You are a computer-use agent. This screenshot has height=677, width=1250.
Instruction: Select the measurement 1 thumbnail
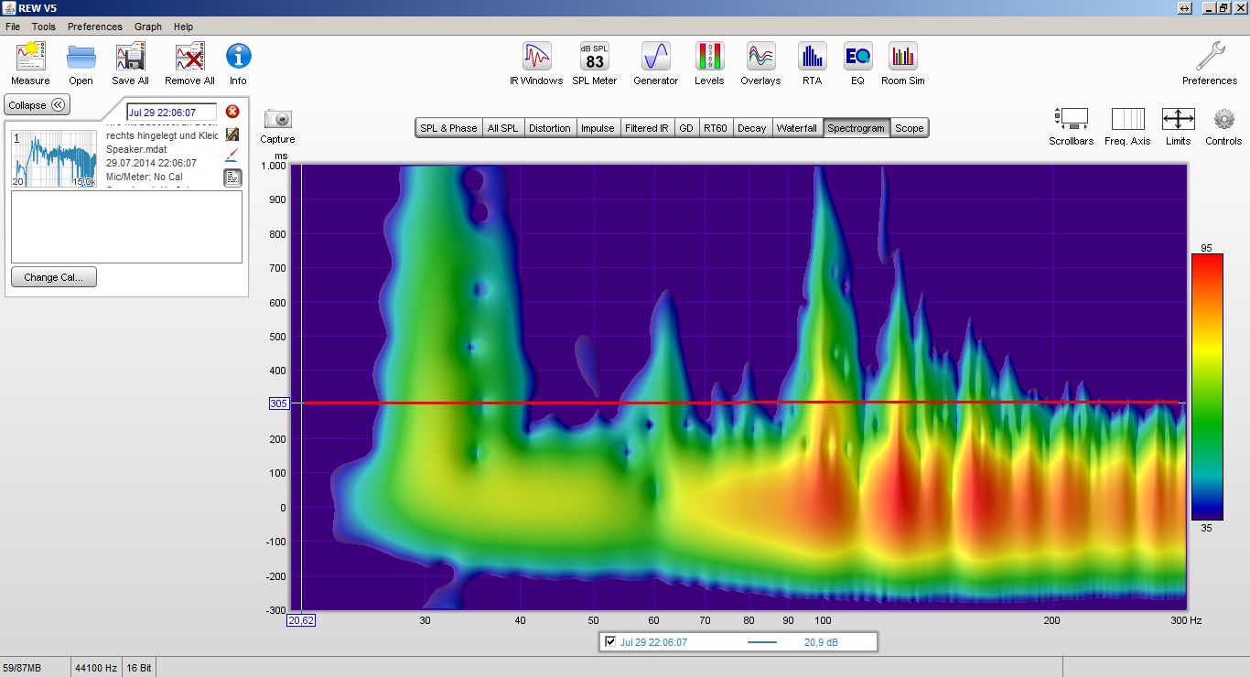tap(54, 158)
